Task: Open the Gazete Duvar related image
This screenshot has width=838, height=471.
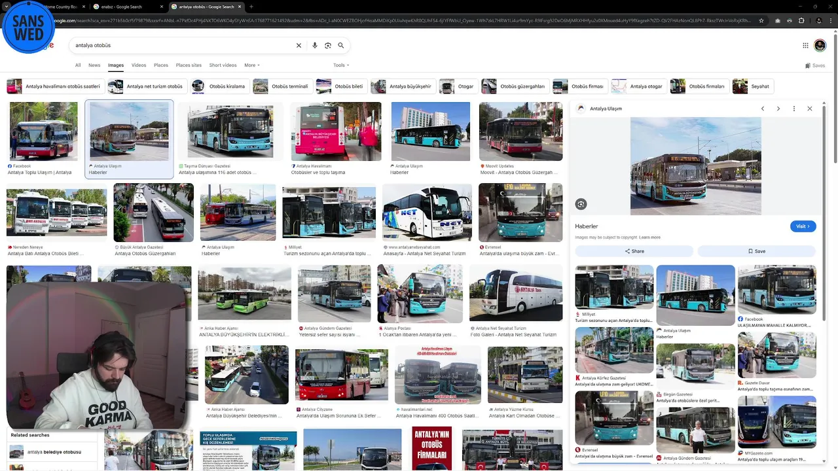Action: tap(776, 355)
